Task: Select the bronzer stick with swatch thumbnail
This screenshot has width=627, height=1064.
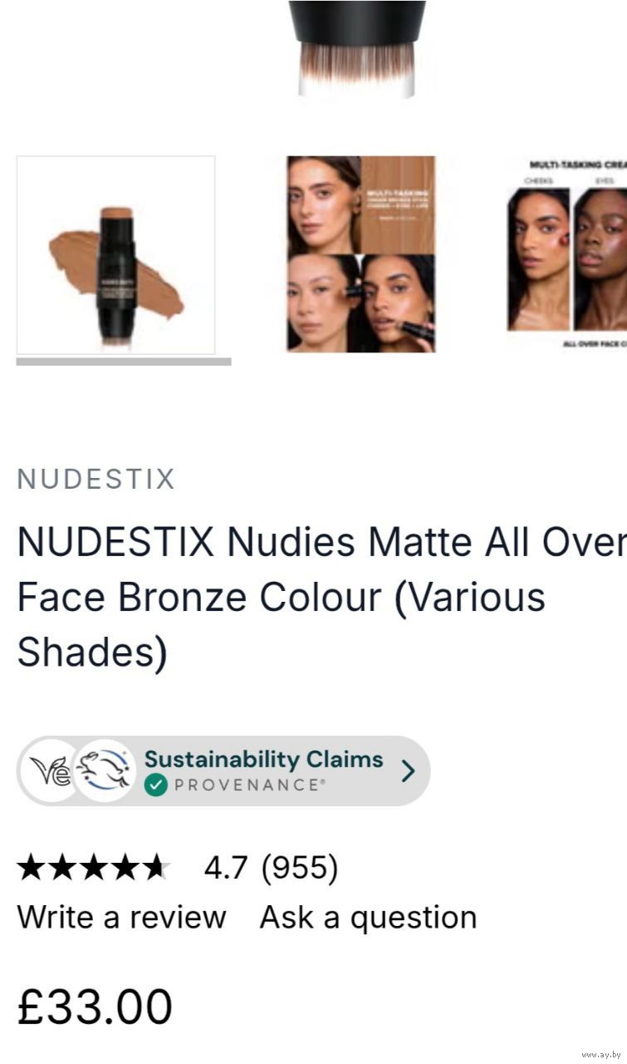Action: tap(115, 255)
